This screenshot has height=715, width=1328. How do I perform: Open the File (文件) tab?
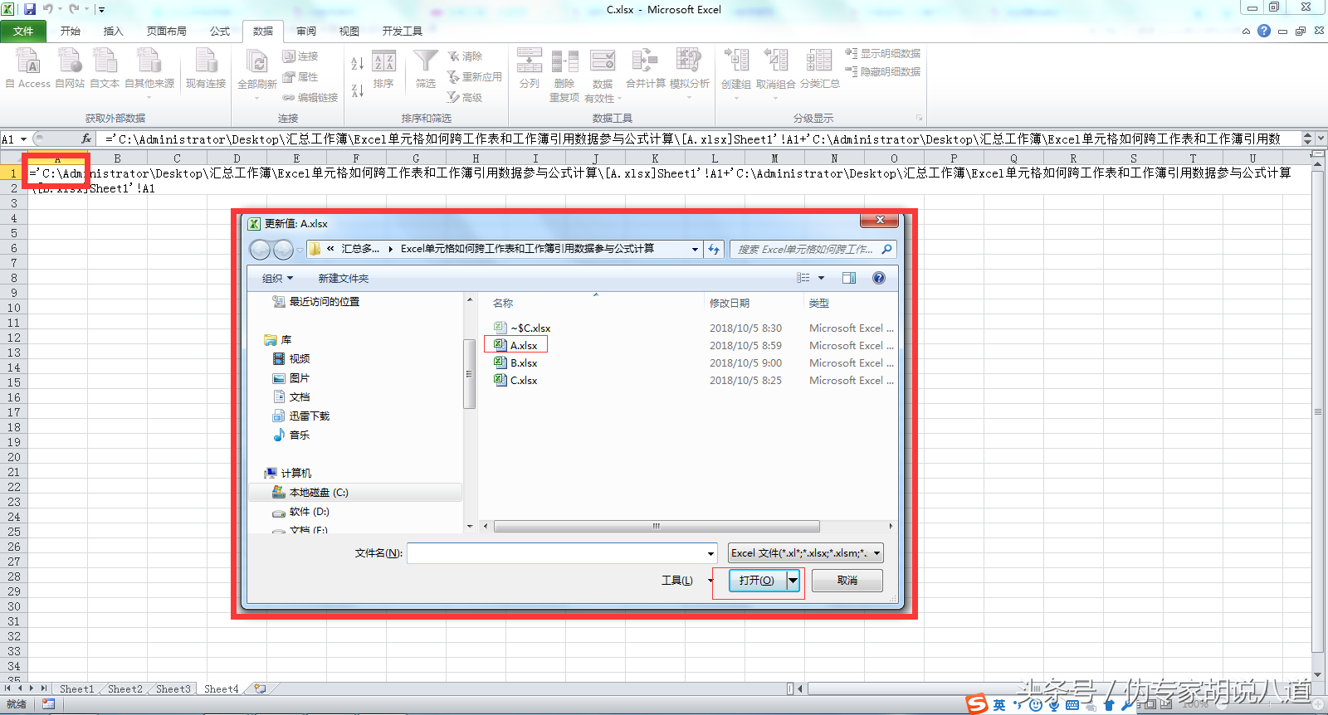tap(23, 31)
